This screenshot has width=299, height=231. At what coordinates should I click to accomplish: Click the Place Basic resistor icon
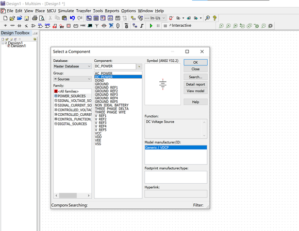click(12, 26)
